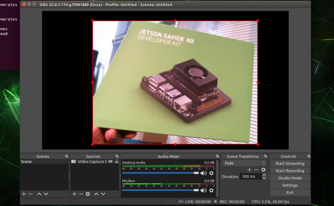Click the 'LIVE: 00:00:00' status
Image resolution: width=334 pixels, height=206 pixels.
(198, 201)
